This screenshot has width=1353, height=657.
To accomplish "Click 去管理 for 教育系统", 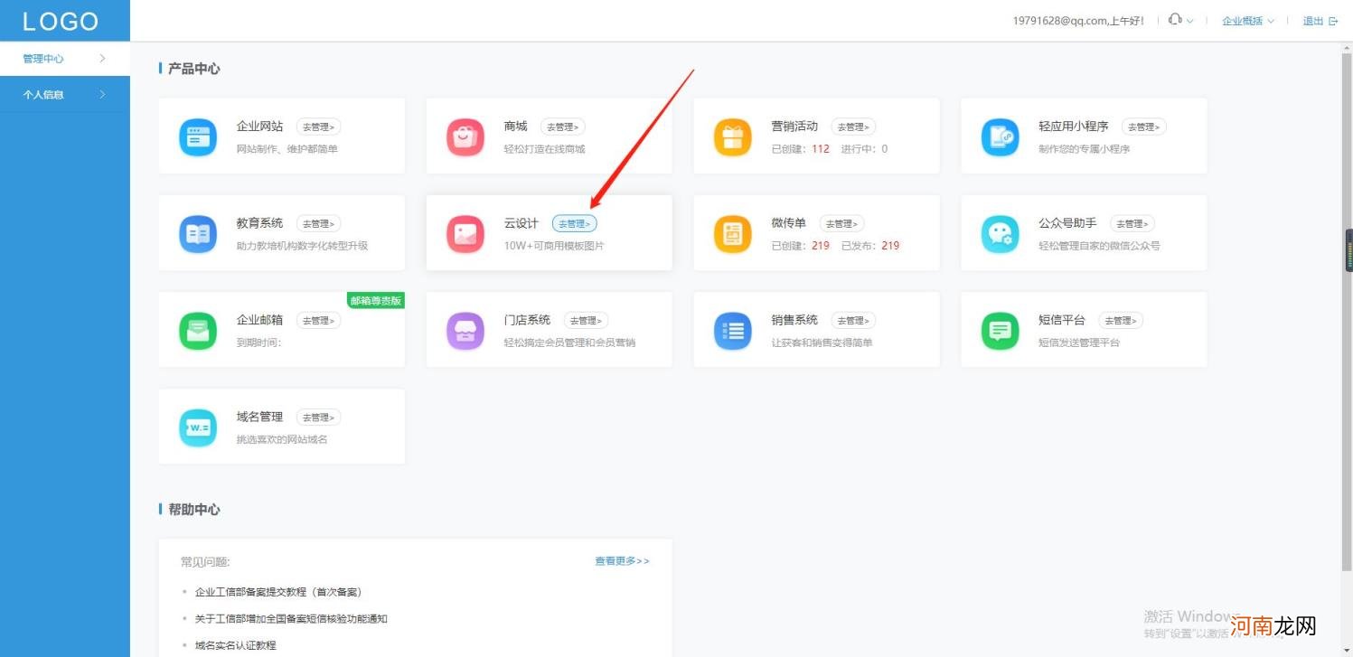I will coord(319,224).
